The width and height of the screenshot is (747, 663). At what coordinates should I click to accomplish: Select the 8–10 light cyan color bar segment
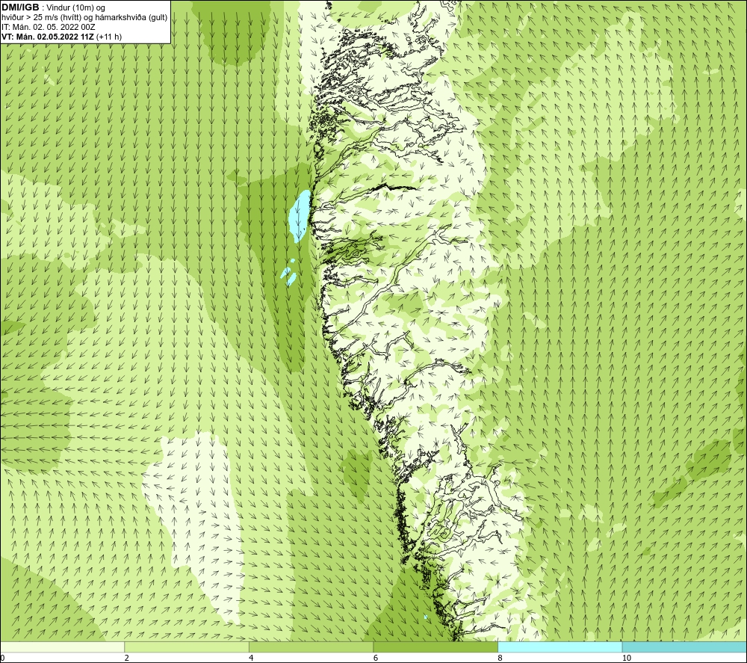coord(560,647)
